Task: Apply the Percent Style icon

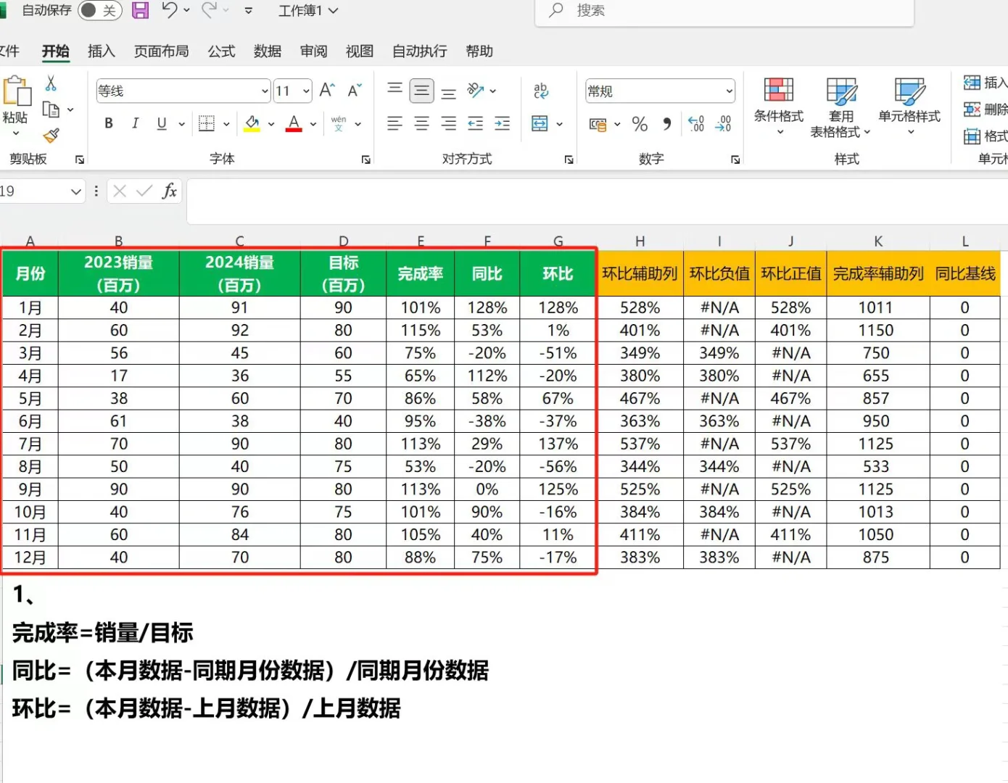Action: point(640,124)
